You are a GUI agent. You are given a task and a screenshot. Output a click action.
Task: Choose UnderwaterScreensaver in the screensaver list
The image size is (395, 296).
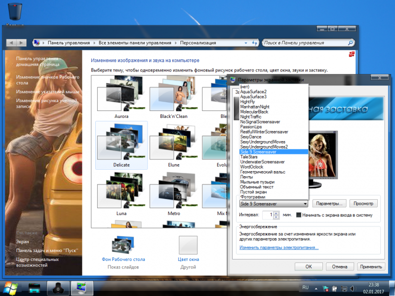(274, 162)
